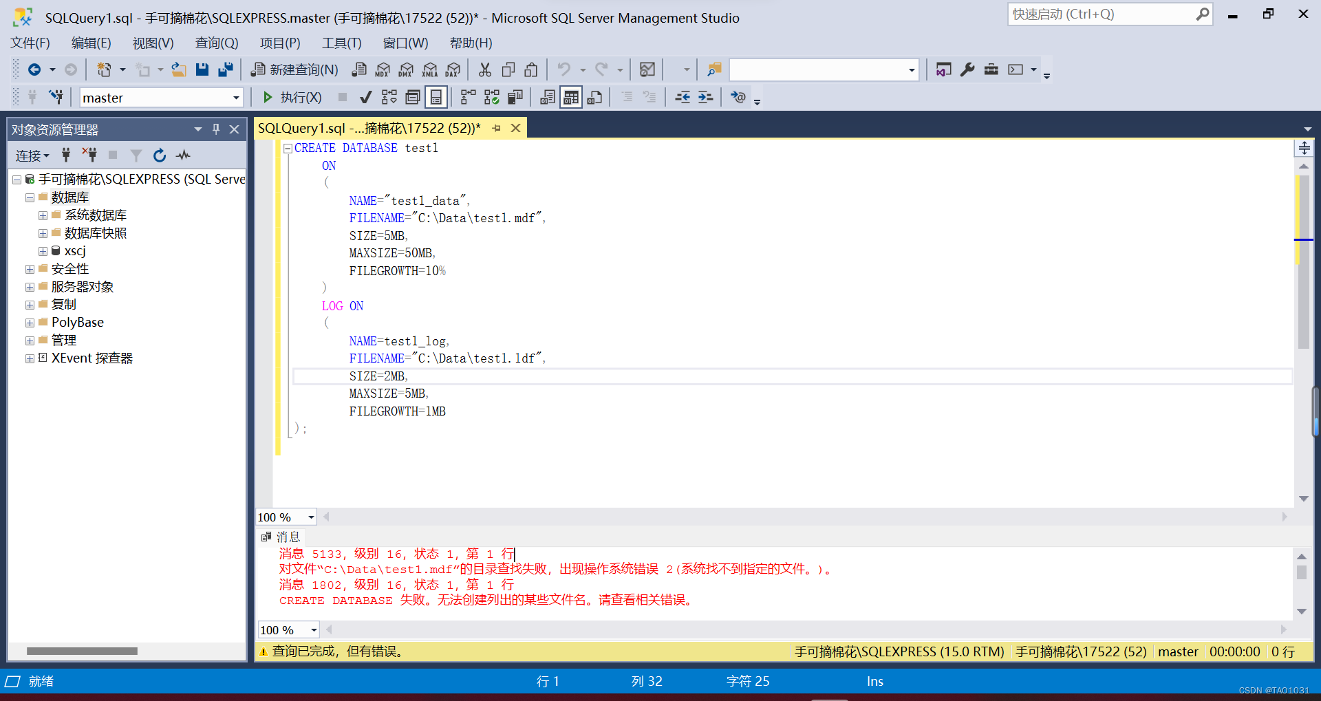This screenshot has width=1321, height=701.
Task: Click the Find in Files icon
Action: [714, 69]
